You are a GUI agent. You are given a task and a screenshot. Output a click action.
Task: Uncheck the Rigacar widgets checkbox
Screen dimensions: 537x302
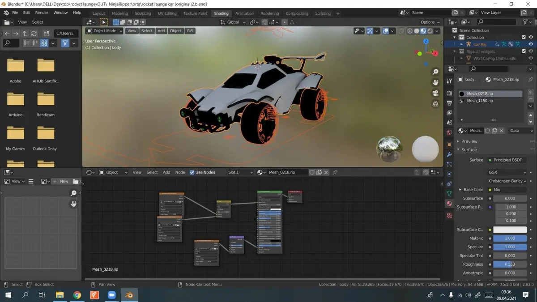coord(524,51)
